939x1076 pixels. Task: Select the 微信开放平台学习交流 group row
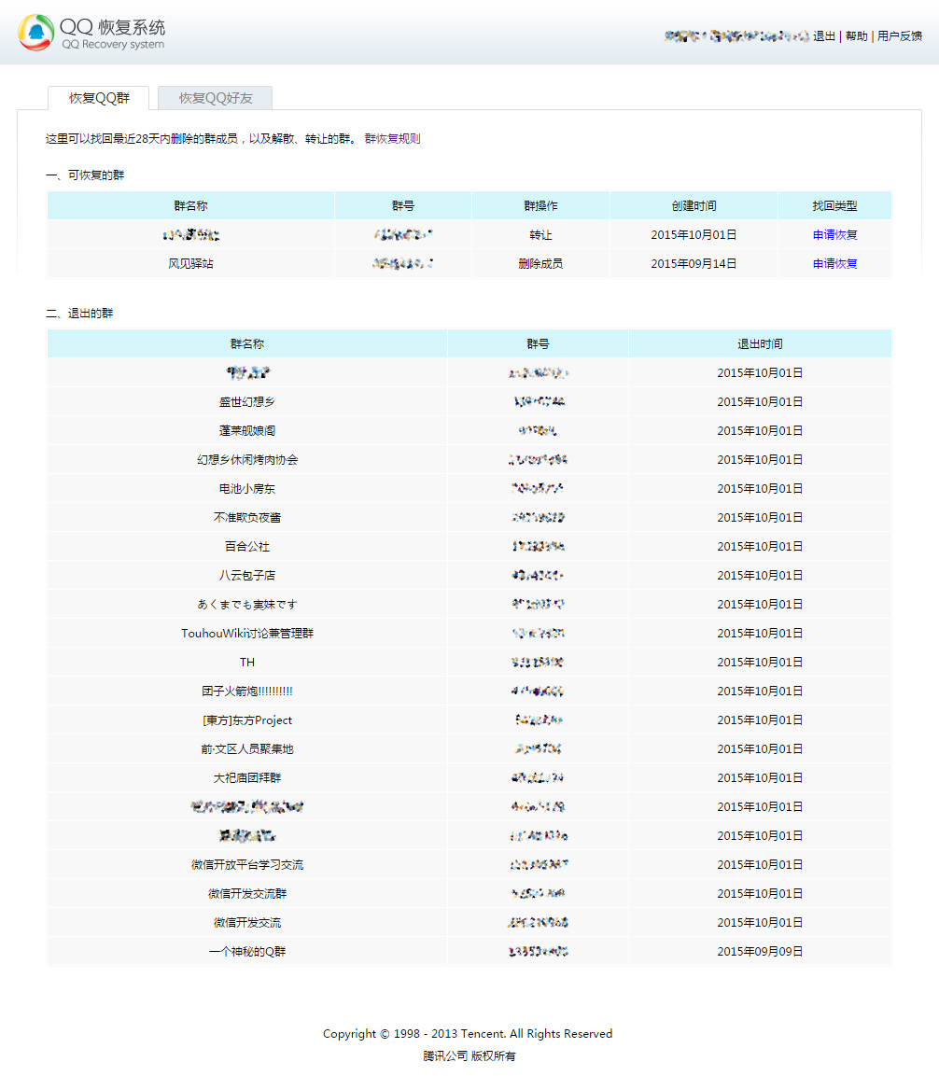(x=469, y=865)
